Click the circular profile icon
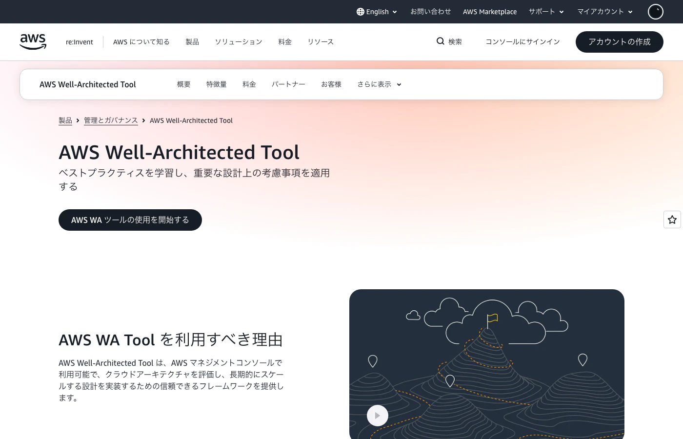 656,12
